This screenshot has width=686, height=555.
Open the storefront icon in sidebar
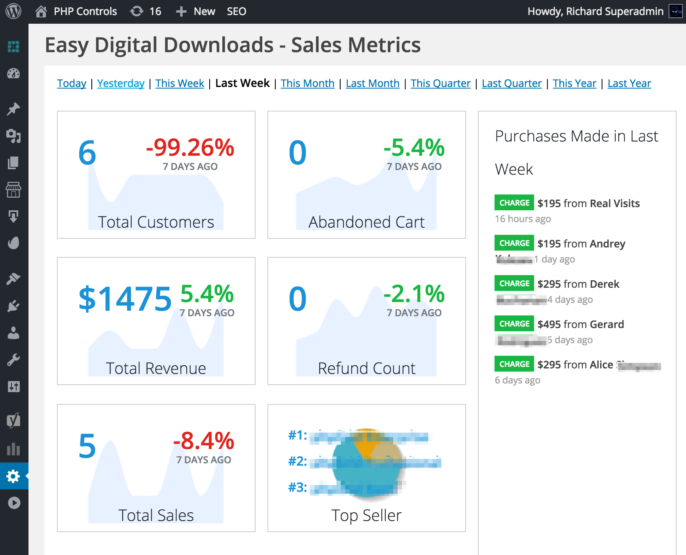[x=13, y=190]
